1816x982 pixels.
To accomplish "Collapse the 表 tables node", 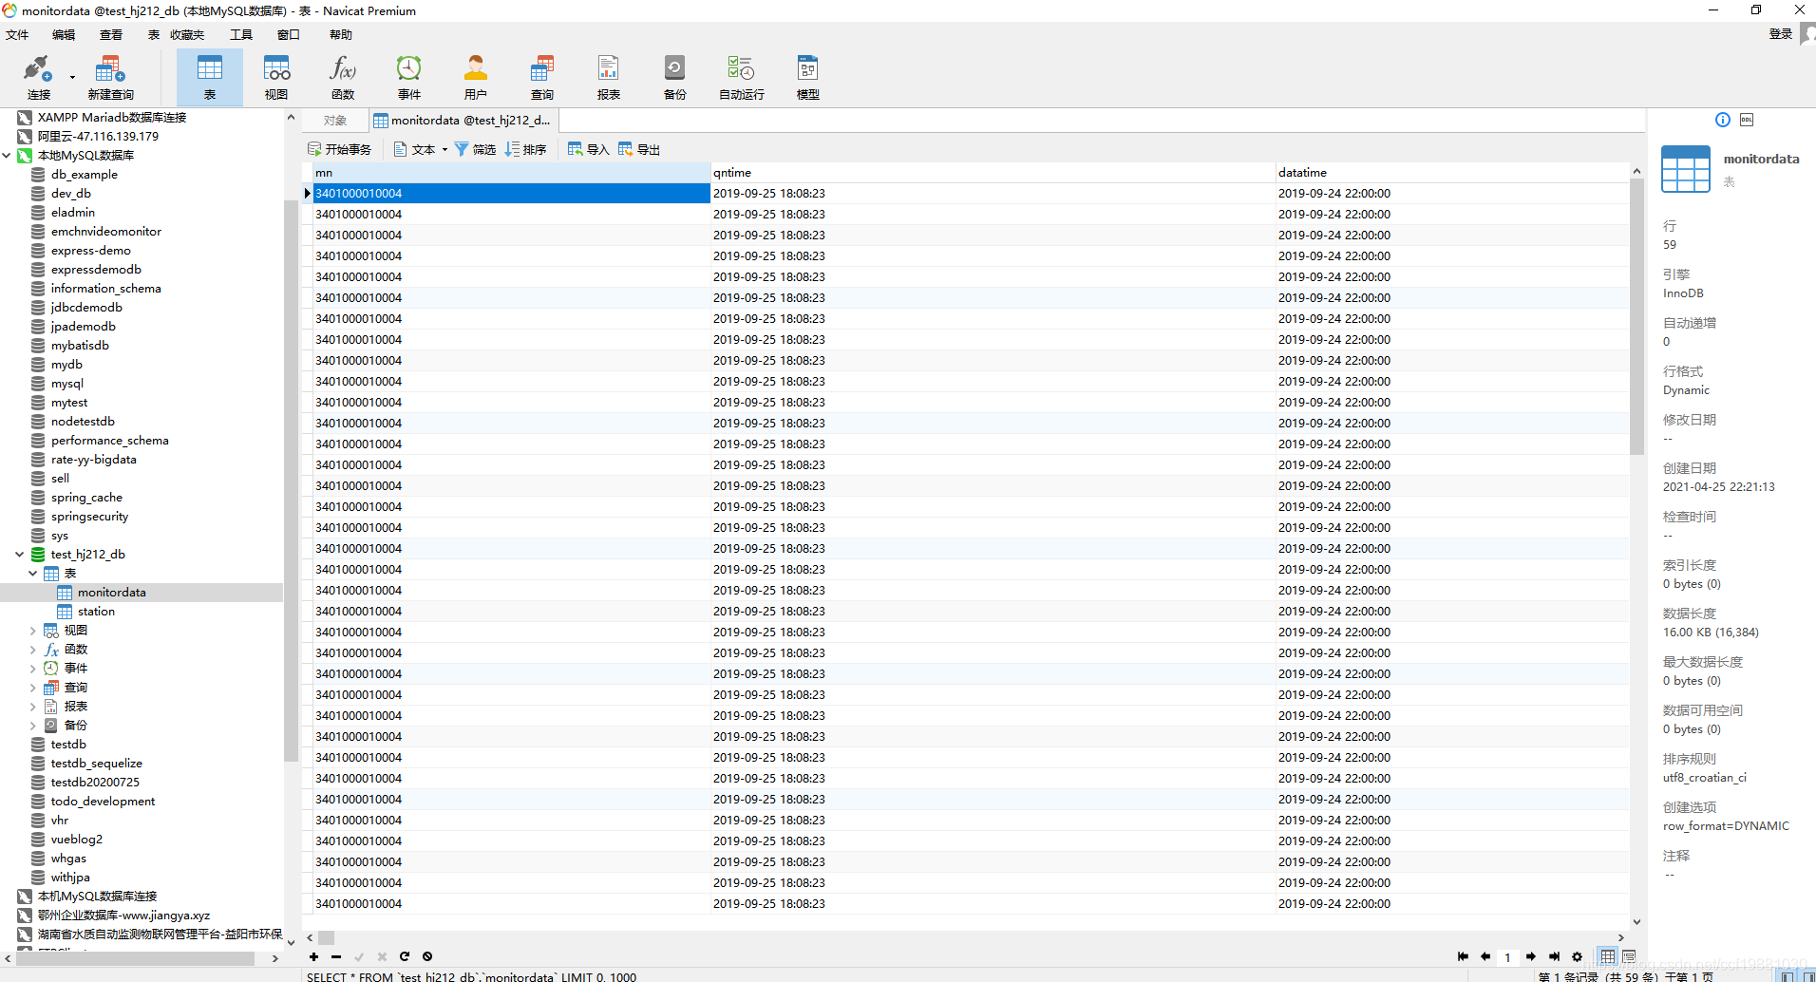I will click(33, 574).
